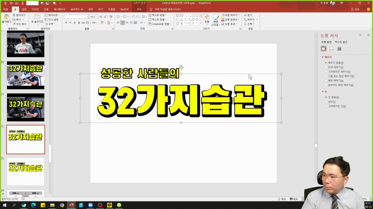Clear all formatting eraser icon
Image resolution: width=373 pixels, height=209 pixels.
coord(110,16)
